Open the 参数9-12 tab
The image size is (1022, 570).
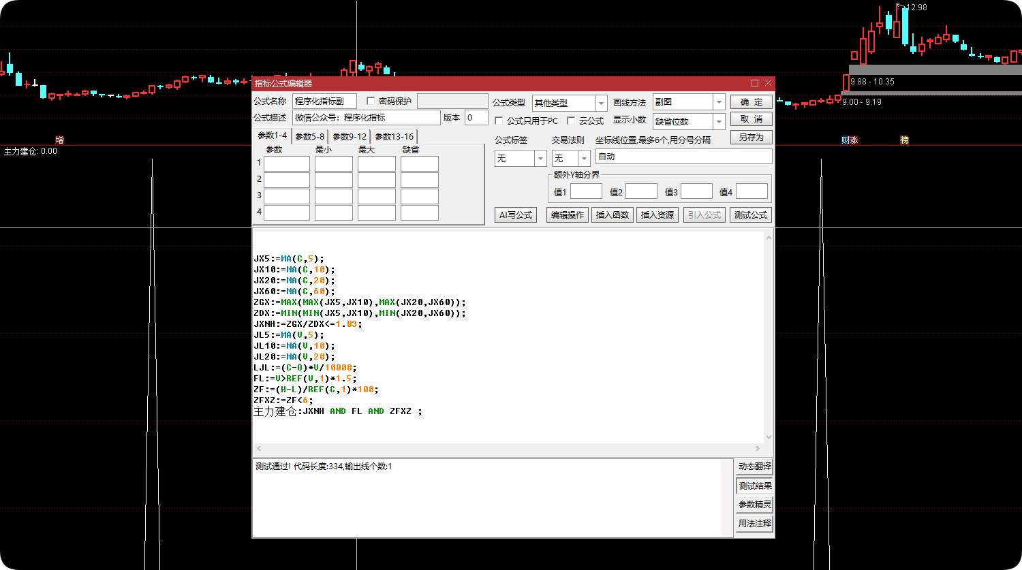tap(350, 136)
